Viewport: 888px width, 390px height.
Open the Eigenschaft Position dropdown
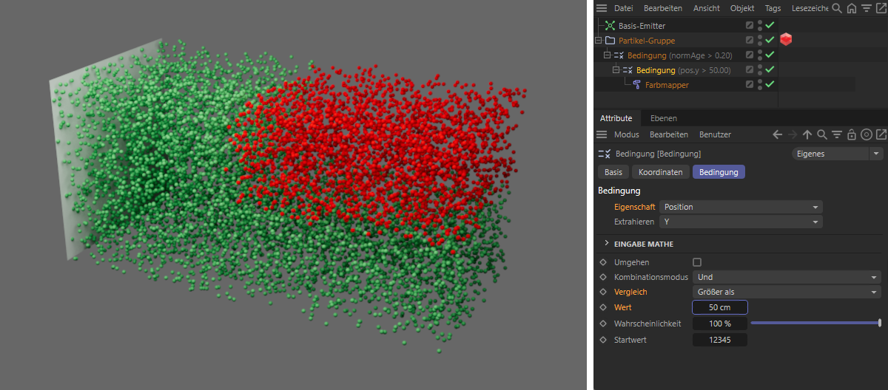coord(741,207)
